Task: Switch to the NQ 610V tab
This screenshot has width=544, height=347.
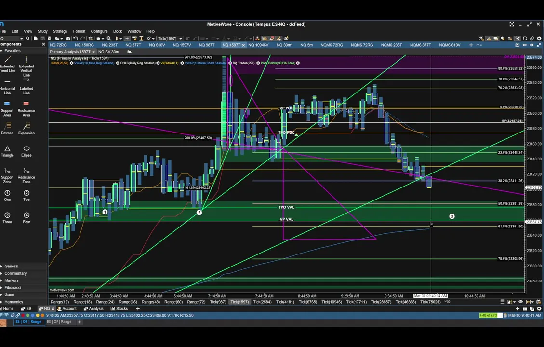Action: click(157, 45)
